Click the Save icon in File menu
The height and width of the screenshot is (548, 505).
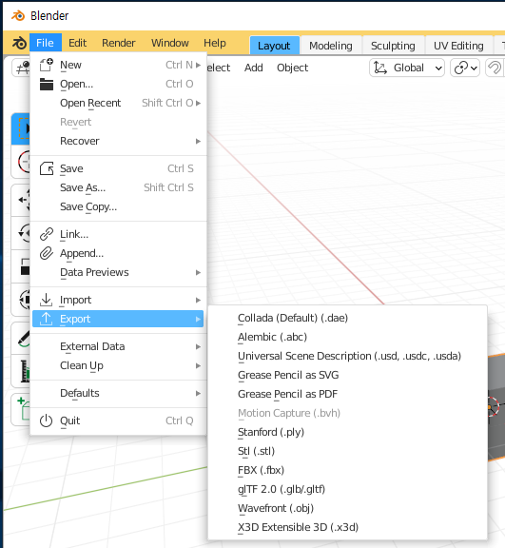click(x=46, y=168)
